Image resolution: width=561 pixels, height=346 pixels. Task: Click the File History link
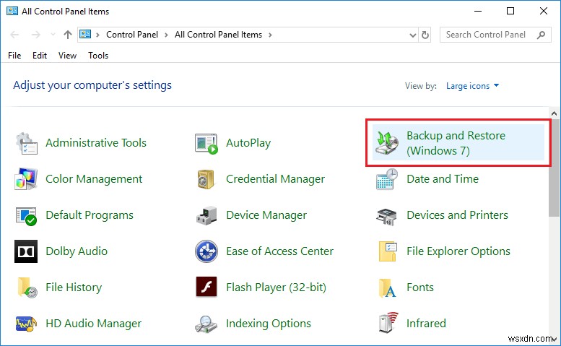pos(73,287)
